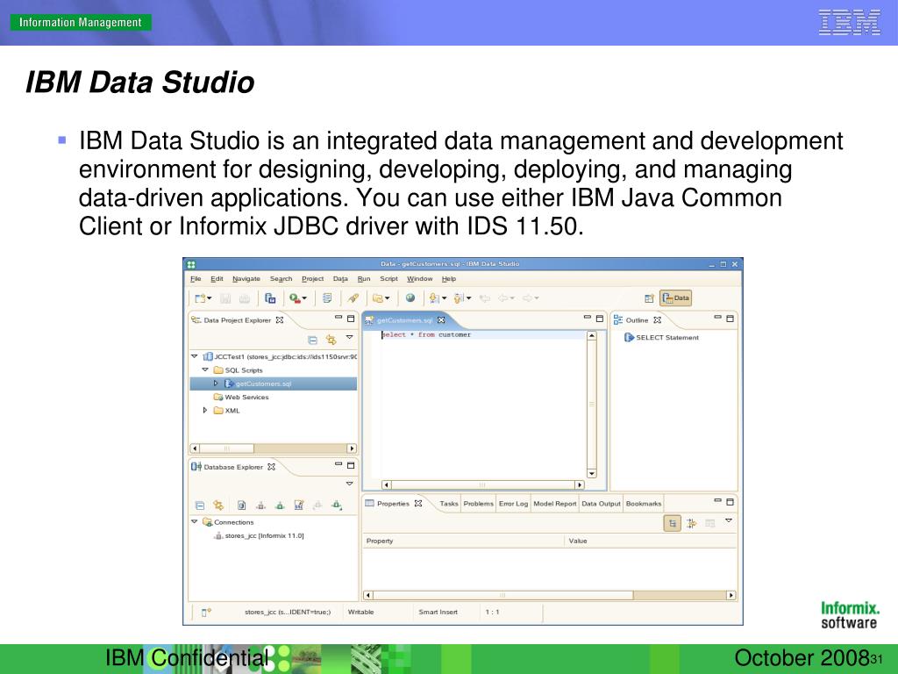Open the Window menu

click(420, 278)
